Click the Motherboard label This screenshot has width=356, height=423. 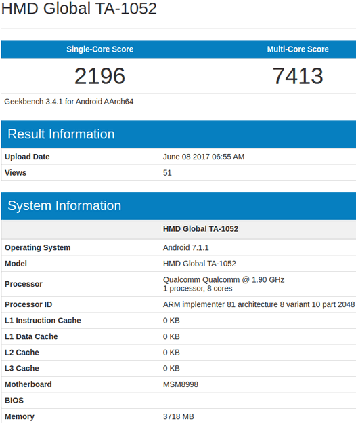coord(28,384)
